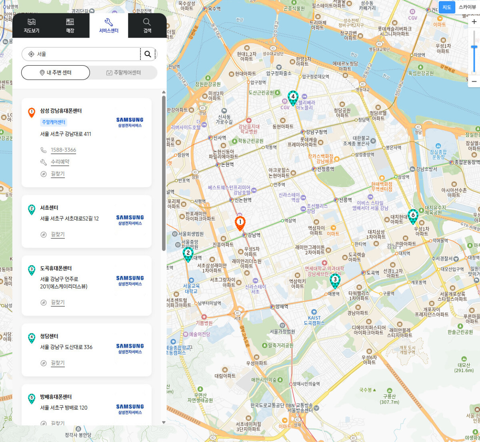The width and height of the screenshot is (480, 442).
Task: Click the search magnifier icon in the search box
Action: (x=148, y=54)
